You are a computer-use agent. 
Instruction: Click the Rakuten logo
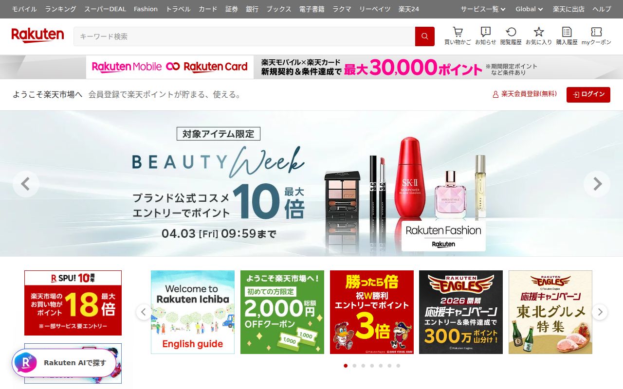37,35
